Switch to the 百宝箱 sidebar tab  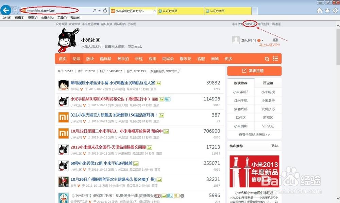point(268,83)
